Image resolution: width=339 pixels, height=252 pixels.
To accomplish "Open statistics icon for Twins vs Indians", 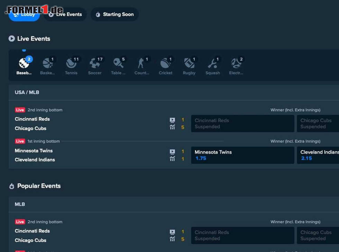I will 172,159.
